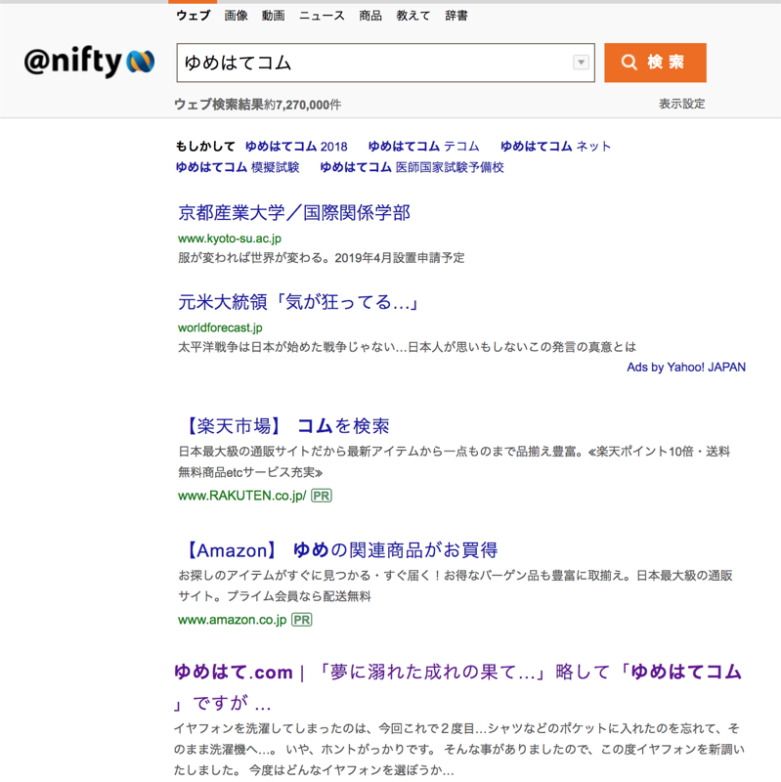Click suggestion ゆめはてコム 2018
The width and height of the screenshot is (781, 782).
click(296, 146)
